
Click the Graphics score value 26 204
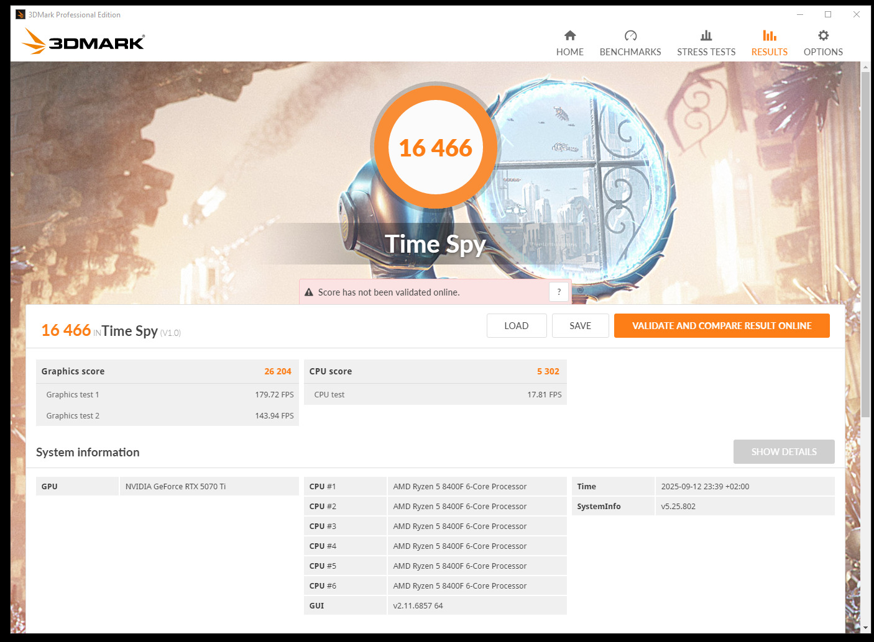tap(278, 371)
